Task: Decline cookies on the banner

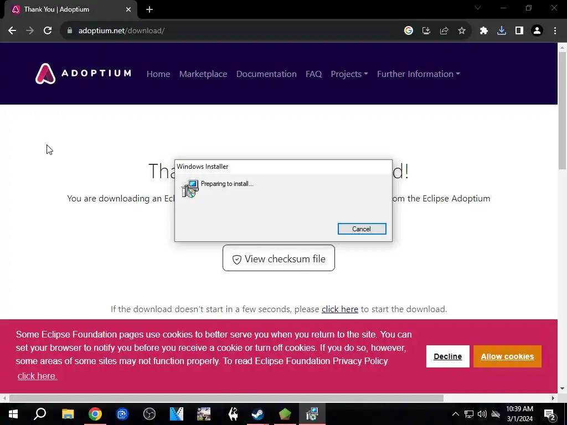Action: [x=447, y=356]
